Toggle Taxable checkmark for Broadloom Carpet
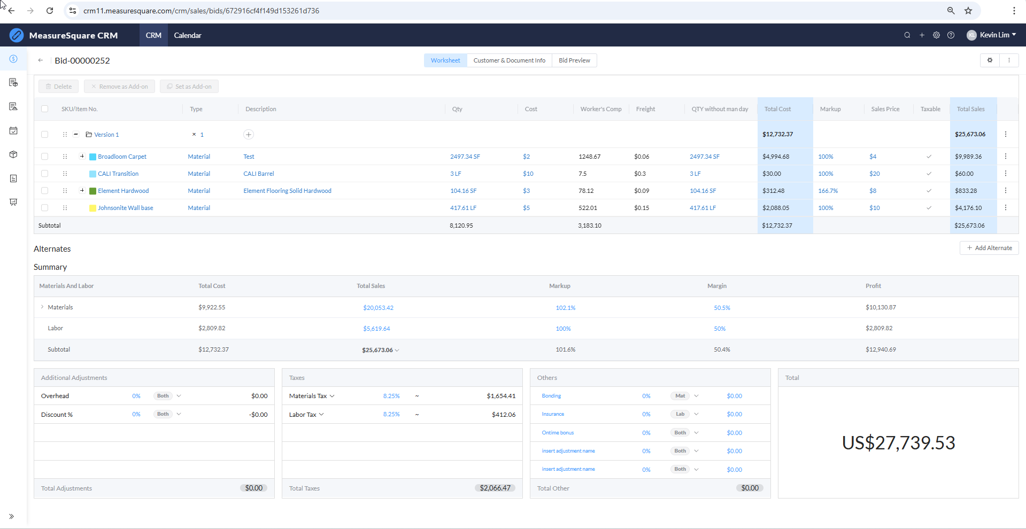 929,157
